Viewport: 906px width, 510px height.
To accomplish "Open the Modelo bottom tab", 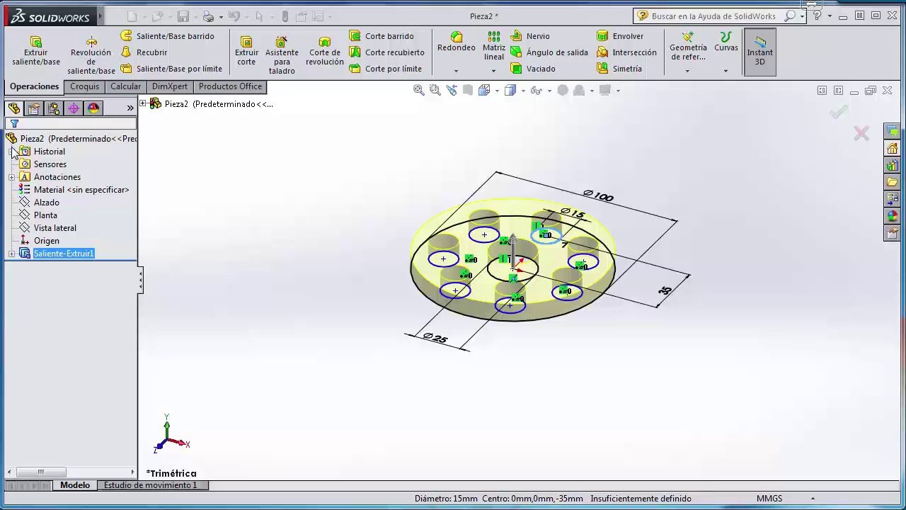I will 75,485.
